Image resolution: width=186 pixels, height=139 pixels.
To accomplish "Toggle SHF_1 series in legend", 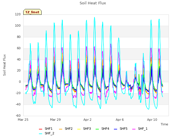I will click(x=140, y=129).
